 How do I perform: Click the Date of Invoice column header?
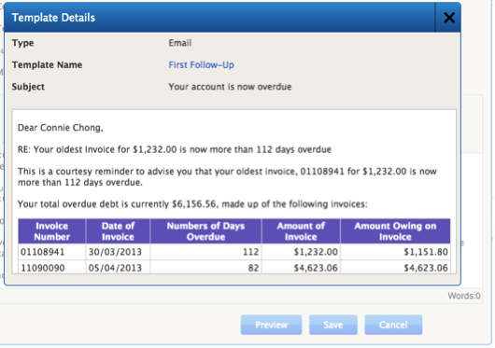click(x=118, y=231)
